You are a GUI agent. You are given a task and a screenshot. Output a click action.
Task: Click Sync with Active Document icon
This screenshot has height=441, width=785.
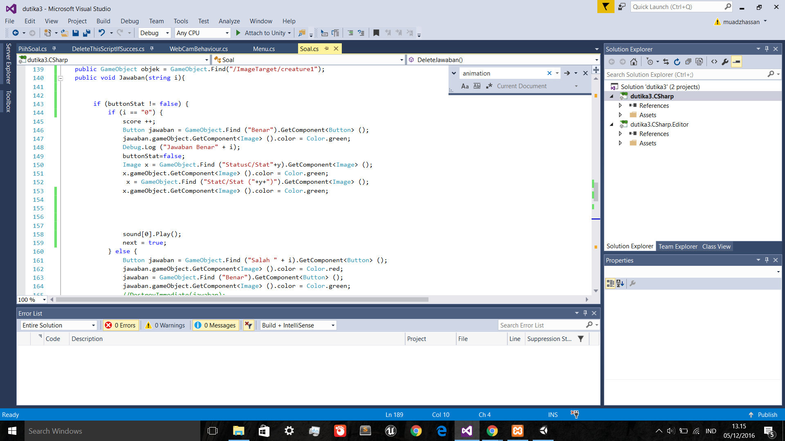(x=666, y=62)
